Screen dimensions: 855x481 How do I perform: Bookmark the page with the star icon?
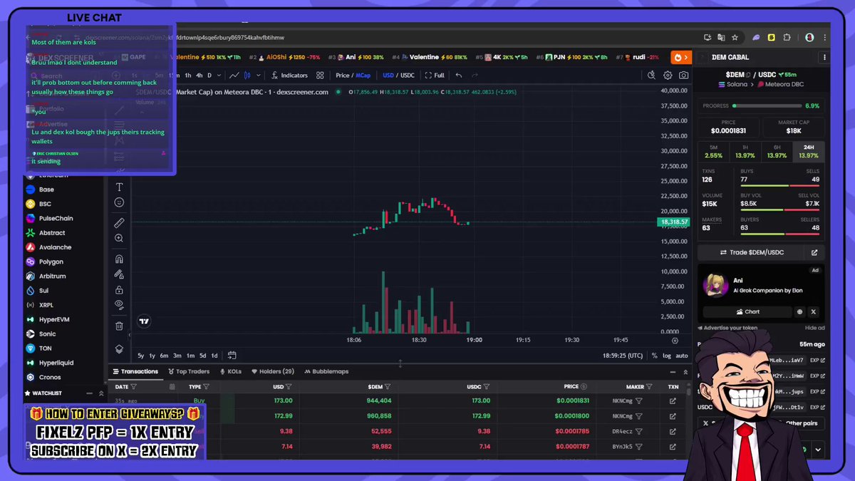[x=735, y=37]
